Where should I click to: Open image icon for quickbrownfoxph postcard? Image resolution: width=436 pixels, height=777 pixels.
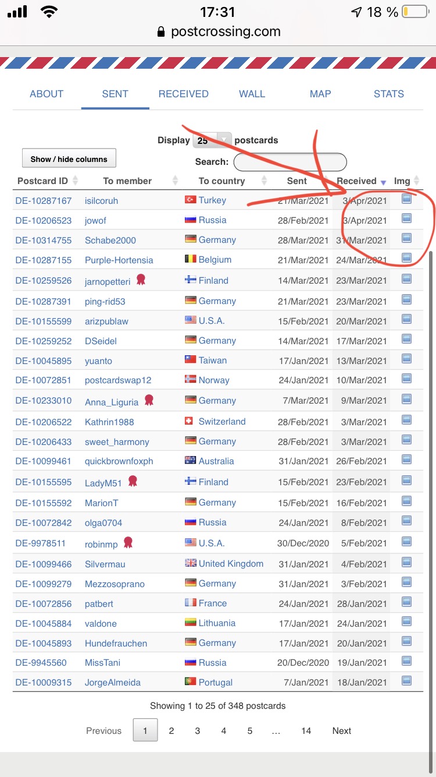[x=407, y=460]
